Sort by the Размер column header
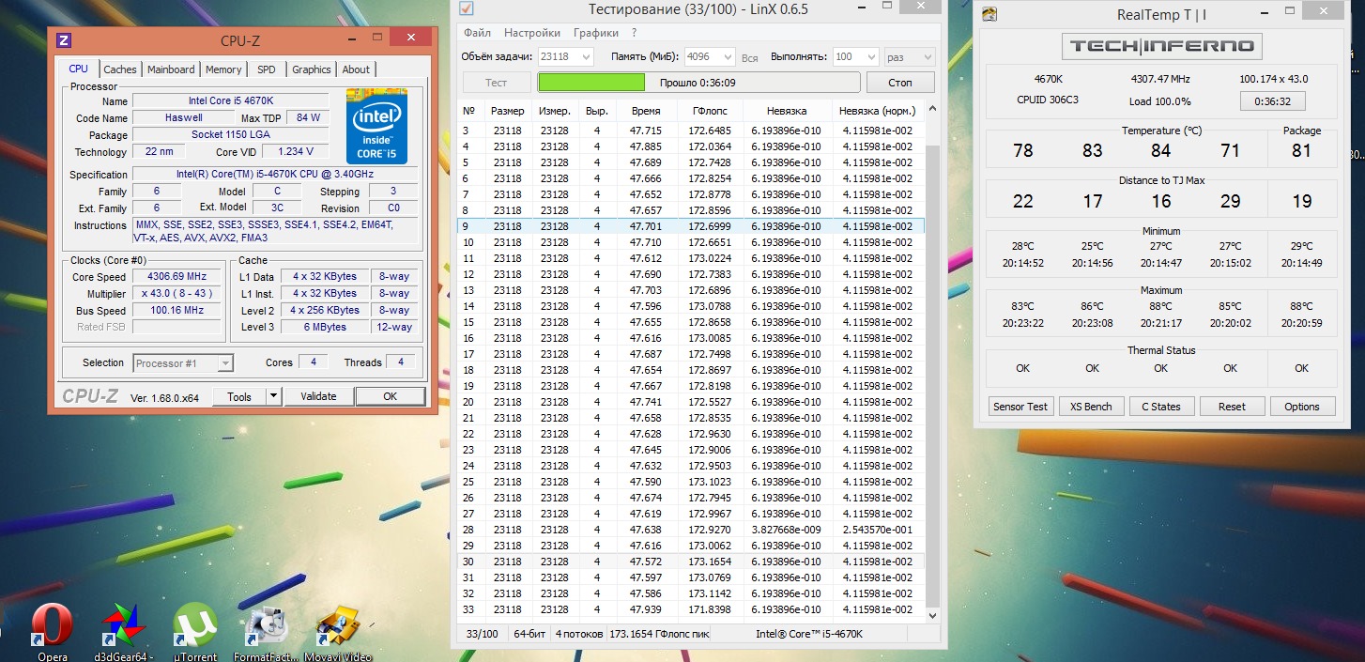The height and width of the screenshot is (662, 1365). (x=508, y=111)
